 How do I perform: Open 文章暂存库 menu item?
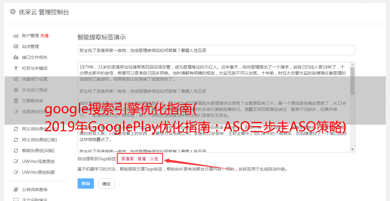click(33, 101)
